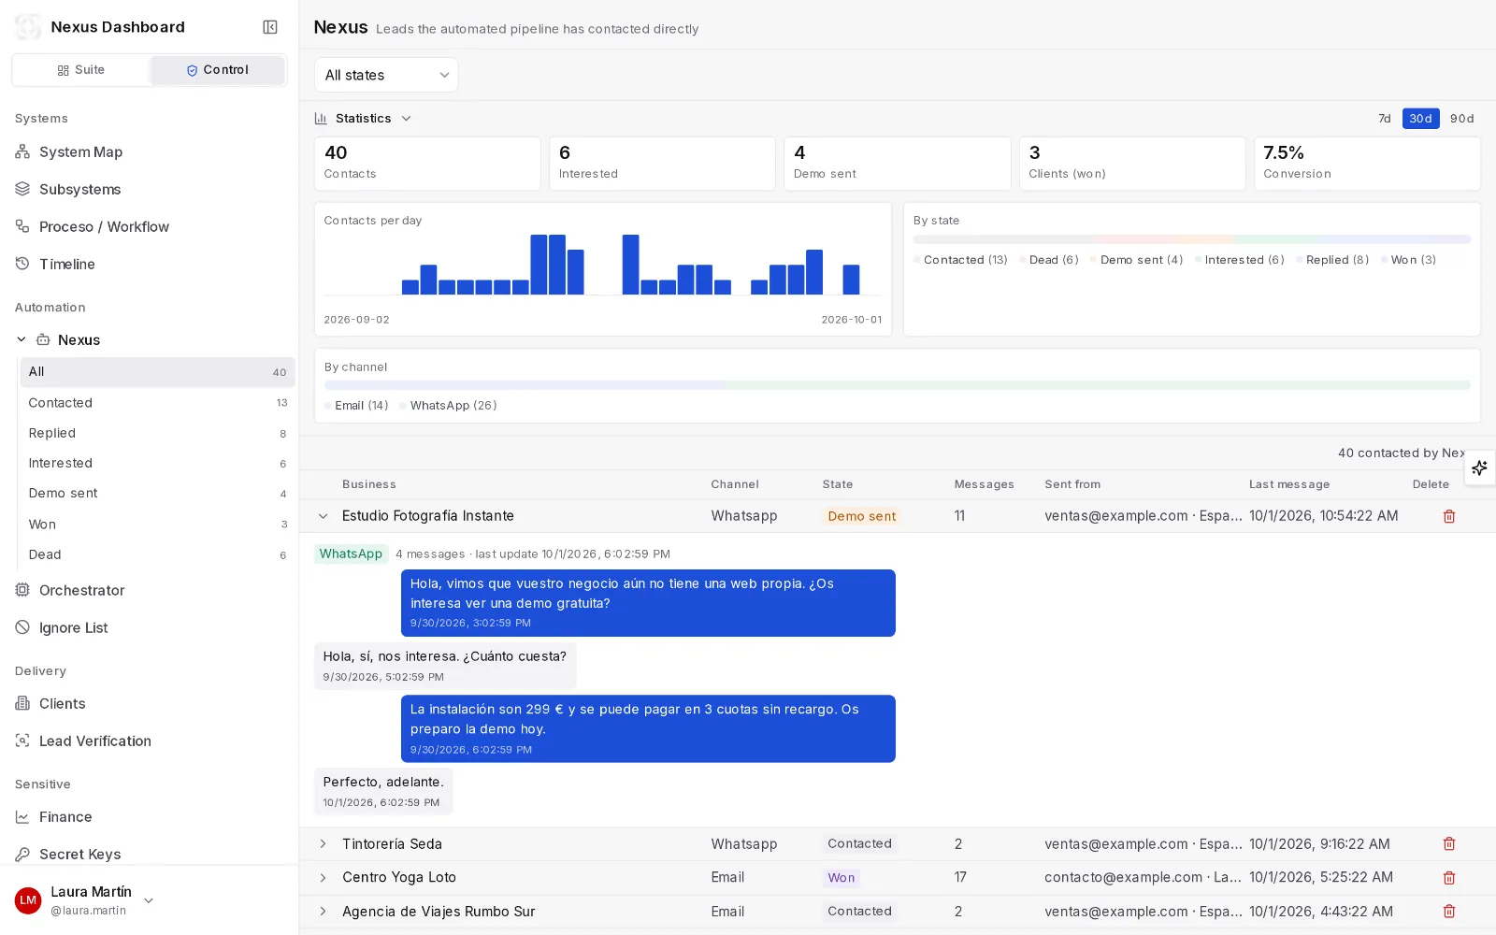Delete the Tintorería Seda lead
This screenshot has height=935, width=1496.
coord(1449,843)
